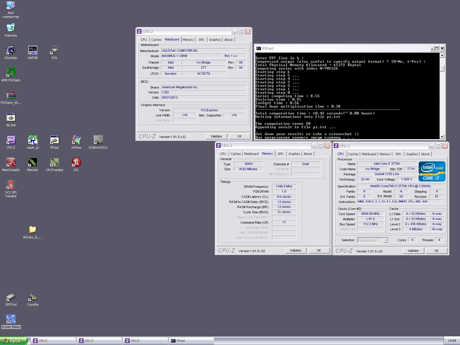460x345 pixels.
Task: Click the Multiplier value x 61.0
Action: point(371,219)
